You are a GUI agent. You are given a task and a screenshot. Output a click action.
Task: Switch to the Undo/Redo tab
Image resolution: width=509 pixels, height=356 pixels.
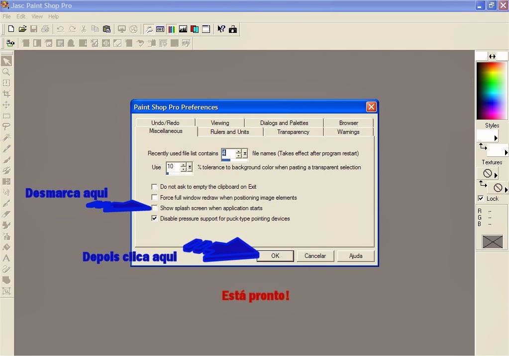tap(165, 123)
